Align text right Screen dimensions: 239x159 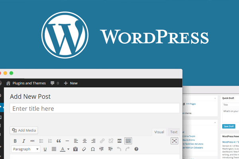pos(93,141)
